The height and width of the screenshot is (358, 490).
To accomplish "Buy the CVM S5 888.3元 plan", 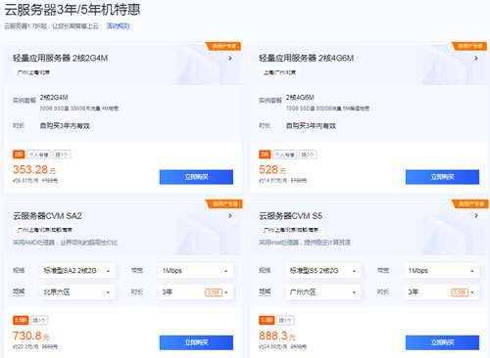I will point(442,342).
